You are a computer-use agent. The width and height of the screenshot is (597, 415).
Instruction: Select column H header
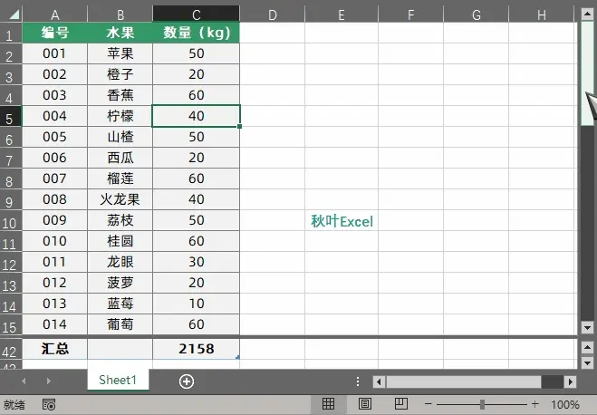(x=542, y=14)
